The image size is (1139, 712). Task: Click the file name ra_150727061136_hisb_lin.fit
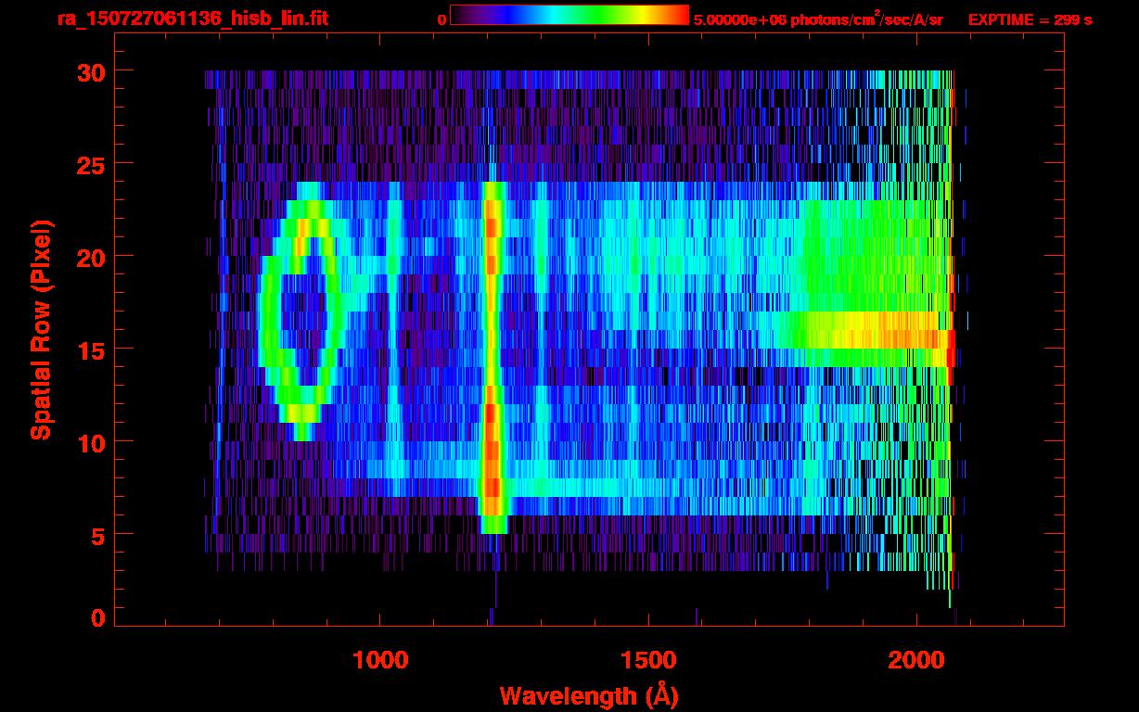[x=192, y=19]
